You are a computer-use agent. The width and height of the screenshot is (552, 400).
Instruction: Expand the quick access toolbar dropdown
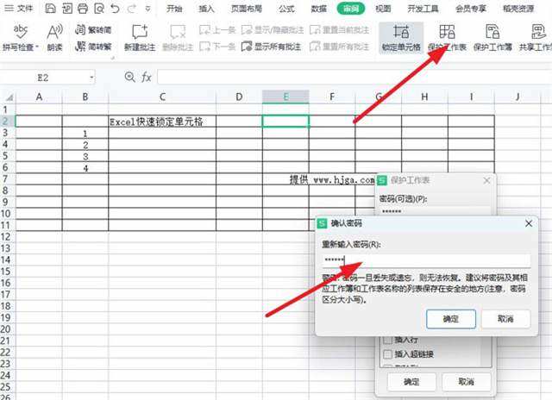click(x=147, y=9)
